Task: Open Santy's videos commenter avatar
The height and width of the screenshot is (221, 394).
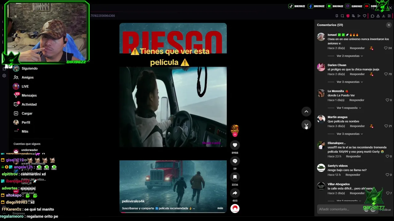Action: (321, 168)
